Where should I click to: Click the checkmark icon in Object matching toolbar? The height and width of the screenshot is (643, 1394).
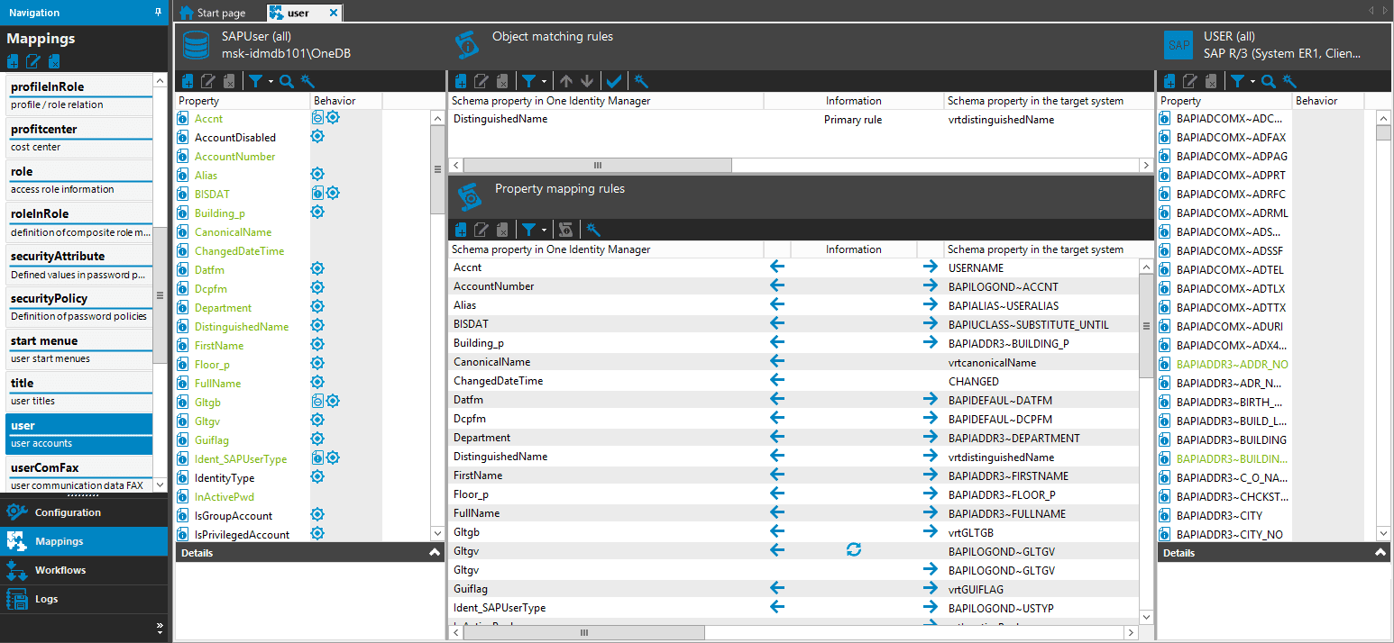click(x=614, y=81)
